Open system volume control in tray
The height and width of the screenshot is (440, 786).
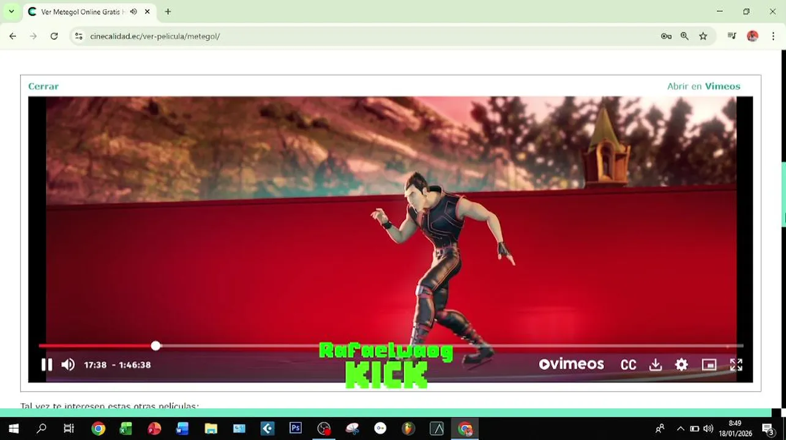(x=708, y=429)
